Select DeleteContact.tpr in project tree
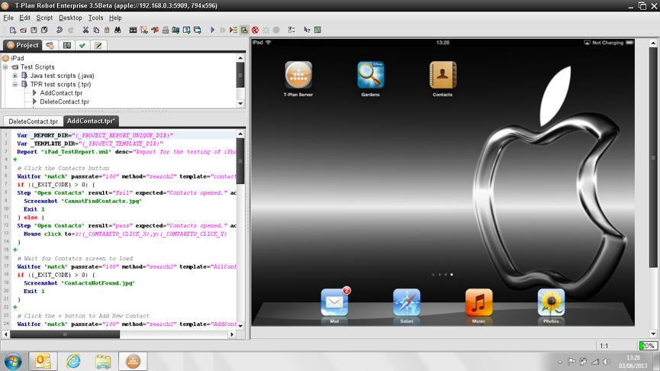The image size is (660, 371). [64, 102]
